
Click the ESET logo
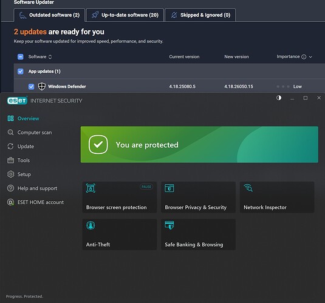coord(18,101)
